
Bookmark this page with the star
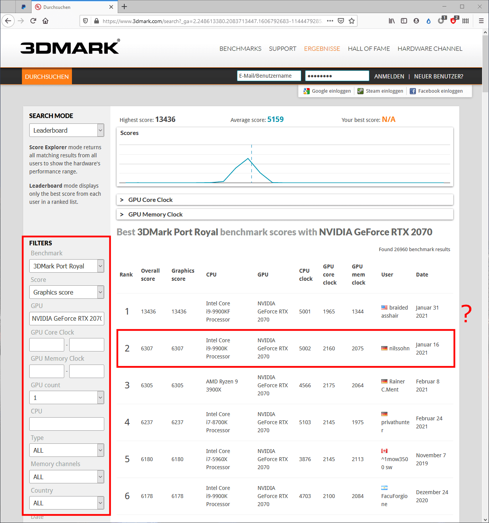pos(352,21)
